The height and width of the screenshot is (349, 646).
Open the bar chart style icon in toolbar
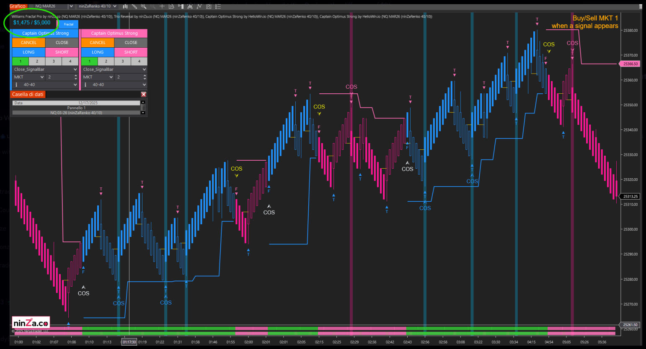point(125,6)
